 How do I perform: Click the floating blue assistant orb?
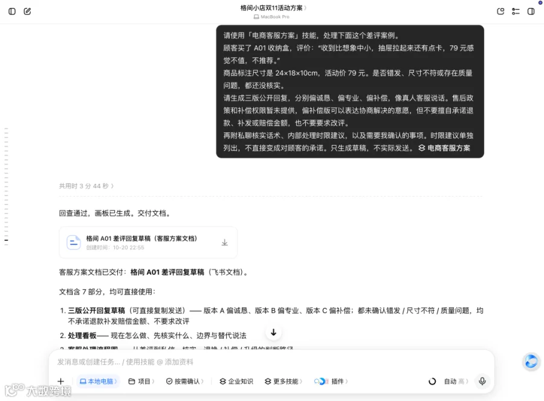[531, 362]
